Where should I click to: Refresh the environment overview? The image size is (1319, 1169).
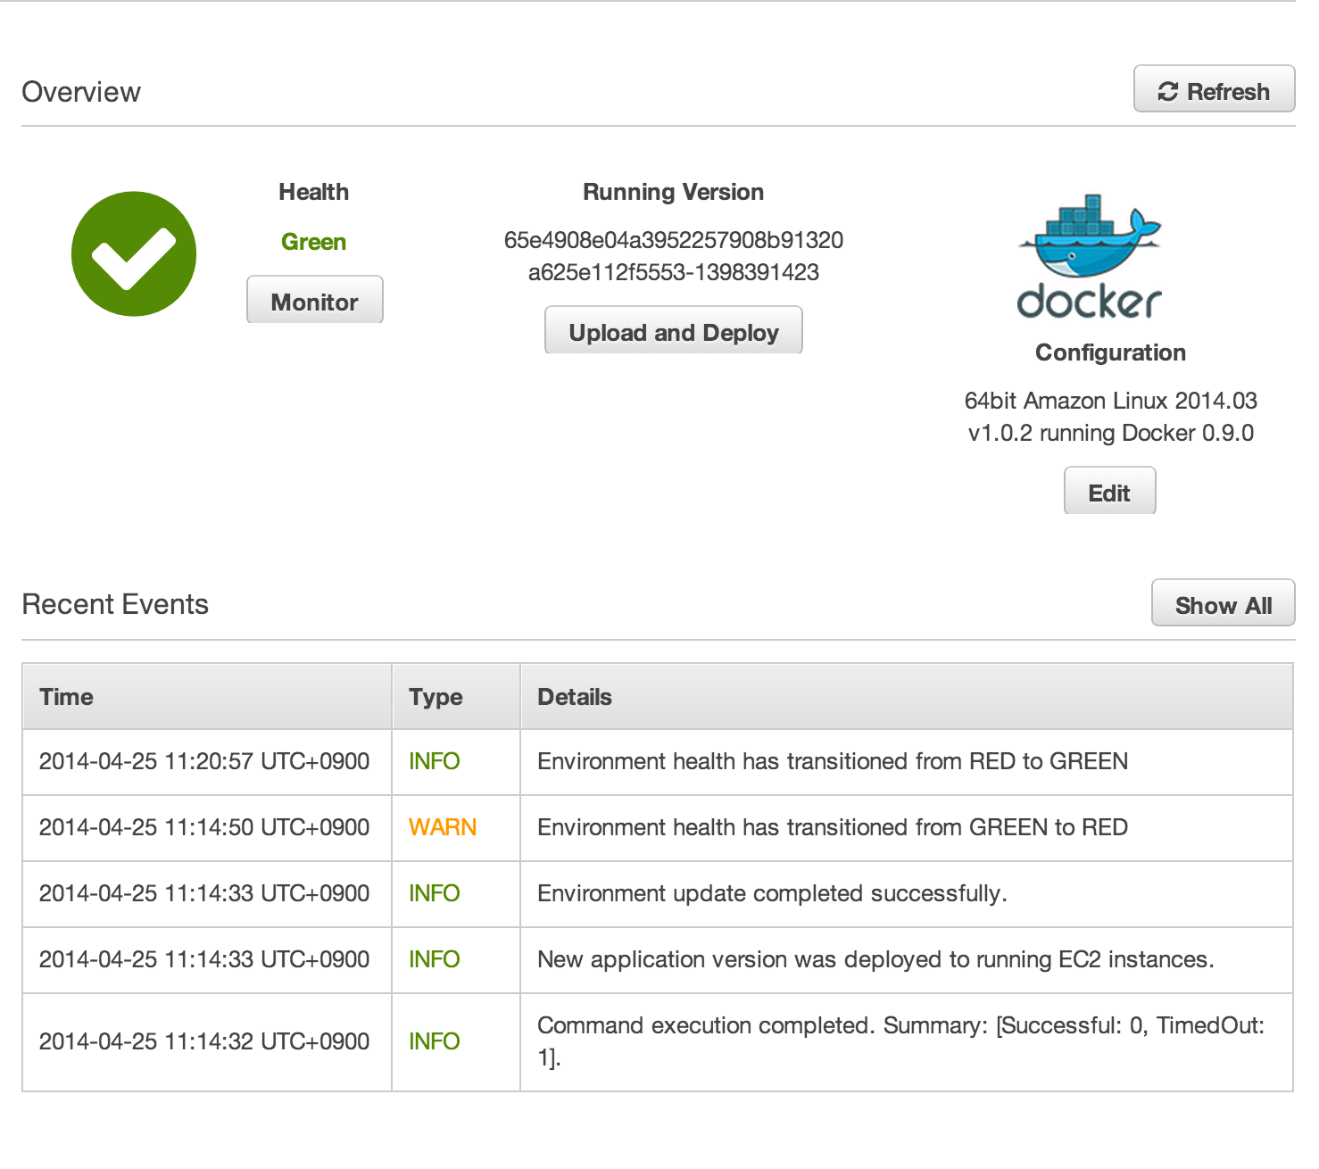tap(1215, 89)
